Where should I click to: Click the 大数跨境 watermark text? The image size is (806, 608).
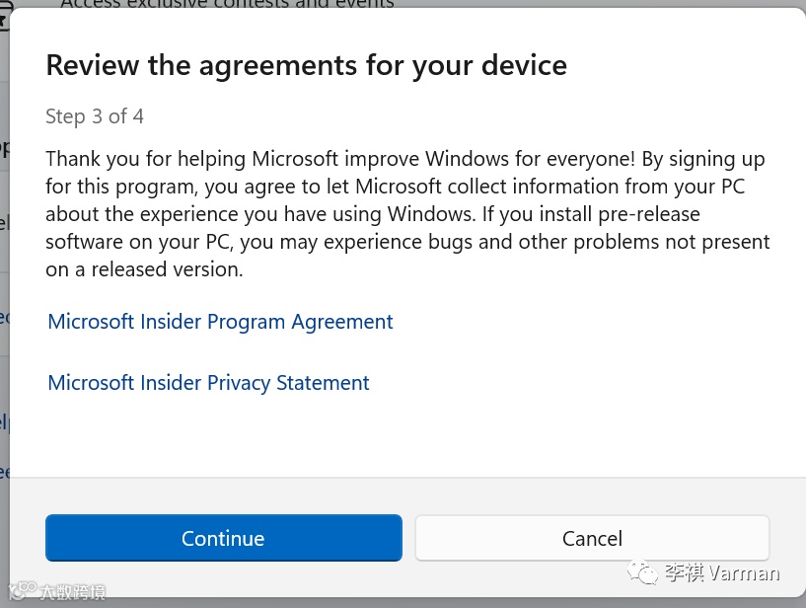coord(73,592)
